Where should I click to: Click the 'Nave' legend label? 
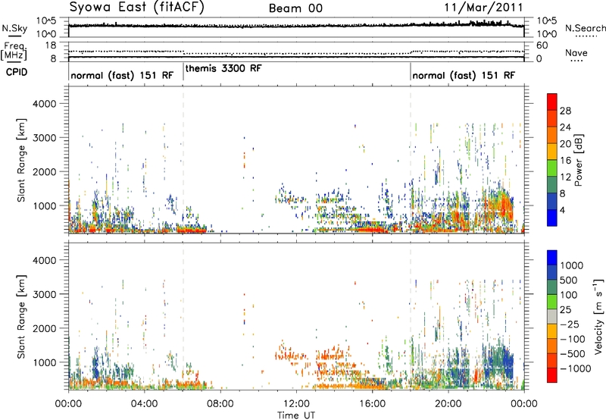[x=576, y=52]
